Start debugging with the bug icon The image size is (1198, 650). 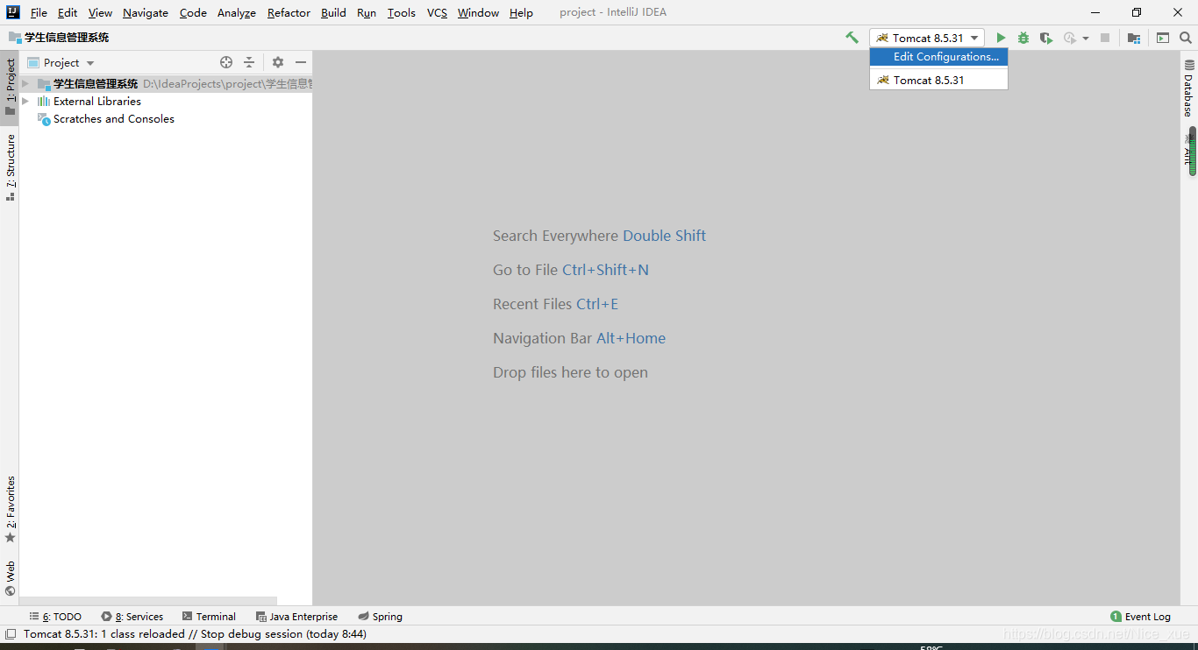[1023, 38]
